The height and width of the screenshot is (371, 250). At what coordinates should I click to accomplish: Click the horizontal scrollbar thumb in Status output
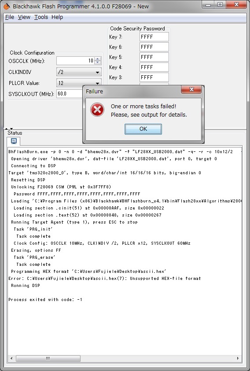tap(48, 359)
